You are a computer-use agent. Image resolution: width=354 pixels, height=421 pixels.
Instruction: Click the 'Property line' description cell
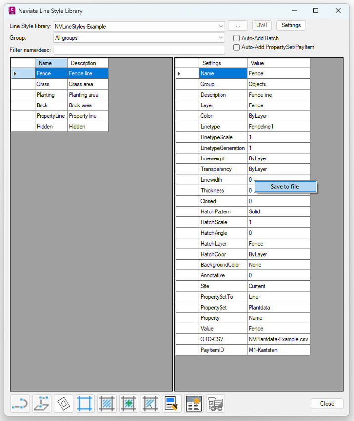(x=88, y=116)
